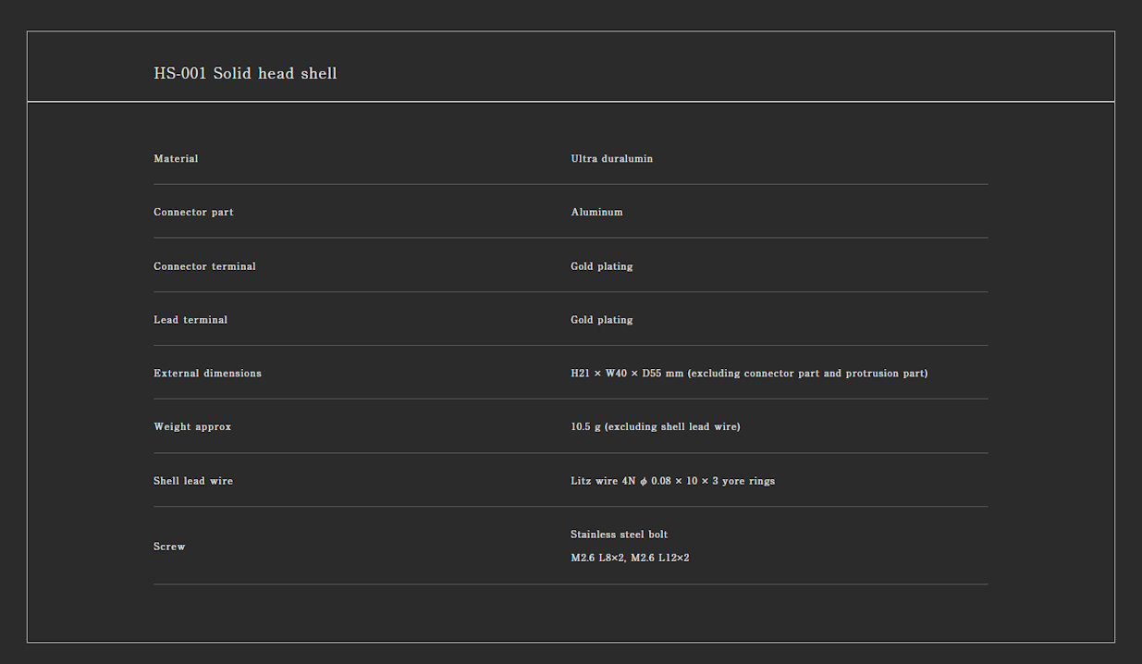The width and height of the screenshot is (1142, 664).
Task: Select the Material label
Action: coord(176,158)
